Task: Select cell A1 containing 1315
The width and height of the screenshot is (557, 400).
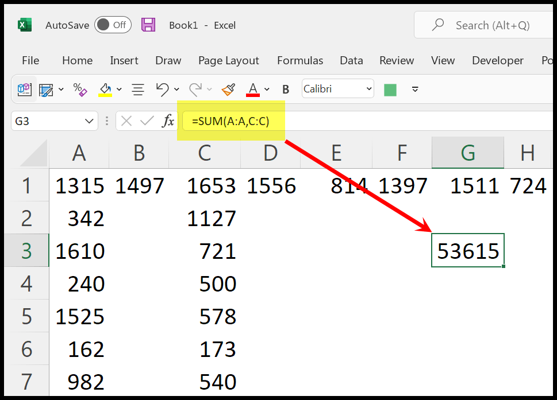Action: pyautogui.click(x=79, y=185)
